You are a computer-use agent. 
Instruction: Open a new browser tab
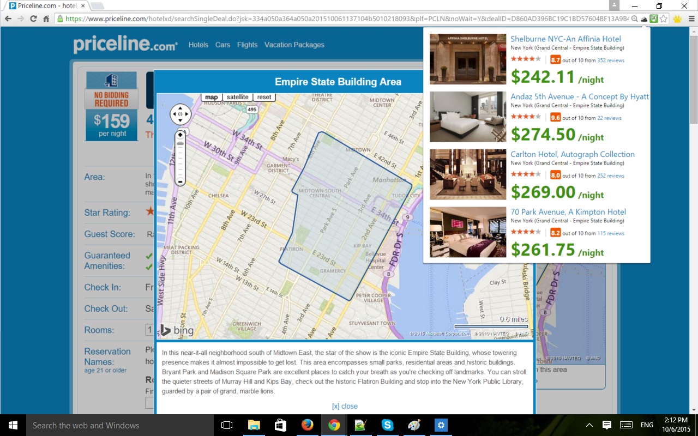pyautogui.click(x=97, y=6)
